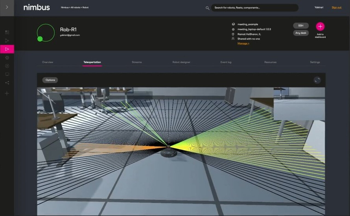The height and width of the screenshot is (216, 350).
Task: Click the nimbus logo
Action: (37, 7)
